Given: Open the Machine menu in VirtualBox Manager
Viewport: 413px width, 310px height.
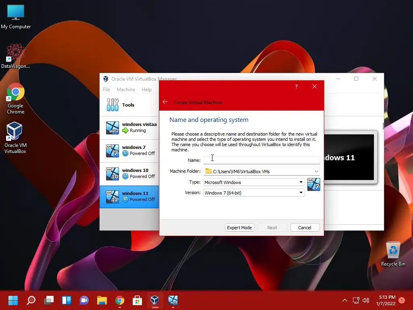Looking at the screenshot, I should (x=126, y=90).
